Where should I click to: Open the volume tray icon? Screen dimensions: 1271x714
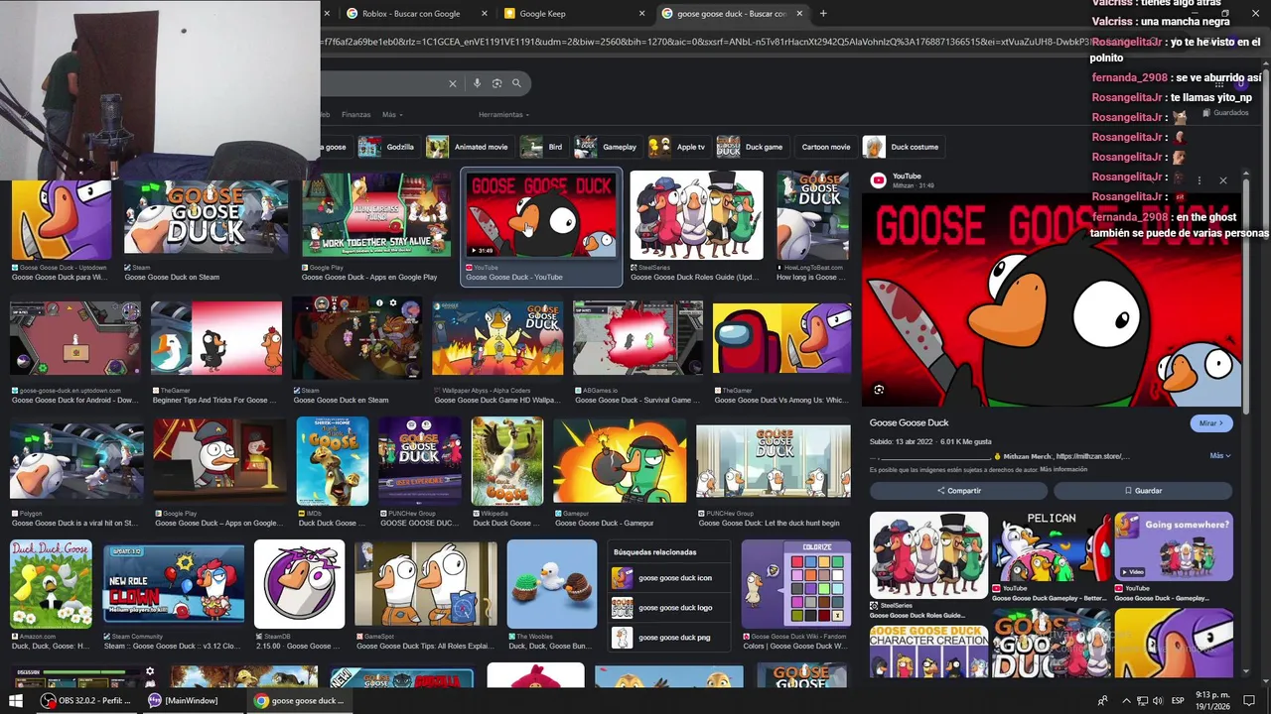tap(1158, 701)
